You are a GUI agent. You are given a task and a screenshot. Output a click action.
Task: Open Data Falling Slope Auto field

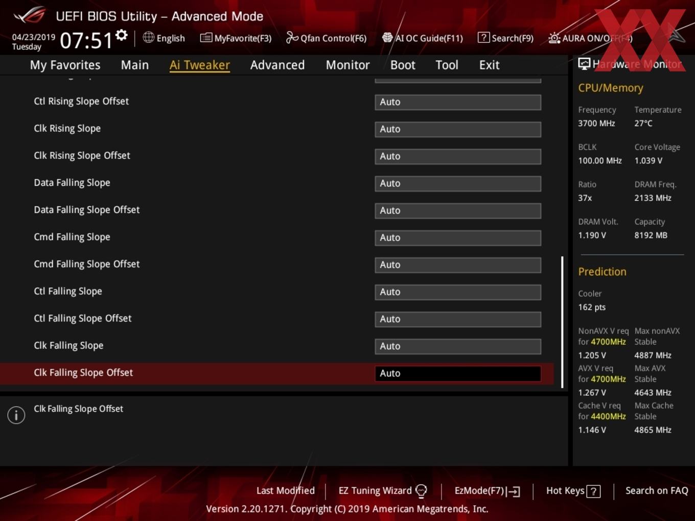pyautogui.click(x=458, y=183)
